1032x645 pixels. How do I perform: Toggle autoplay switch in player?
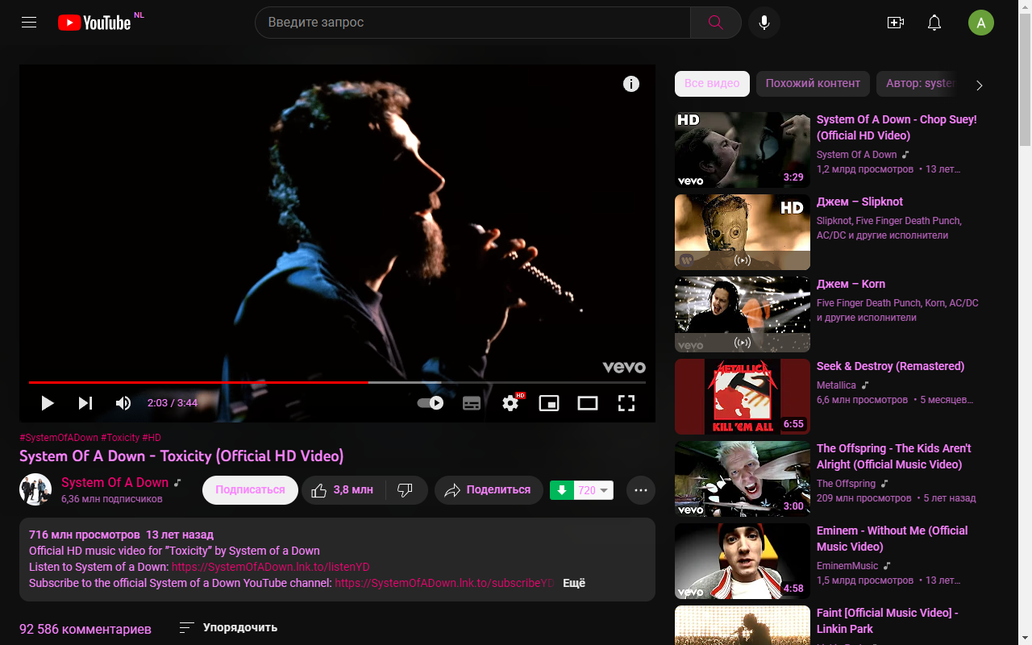click(431, 403)
